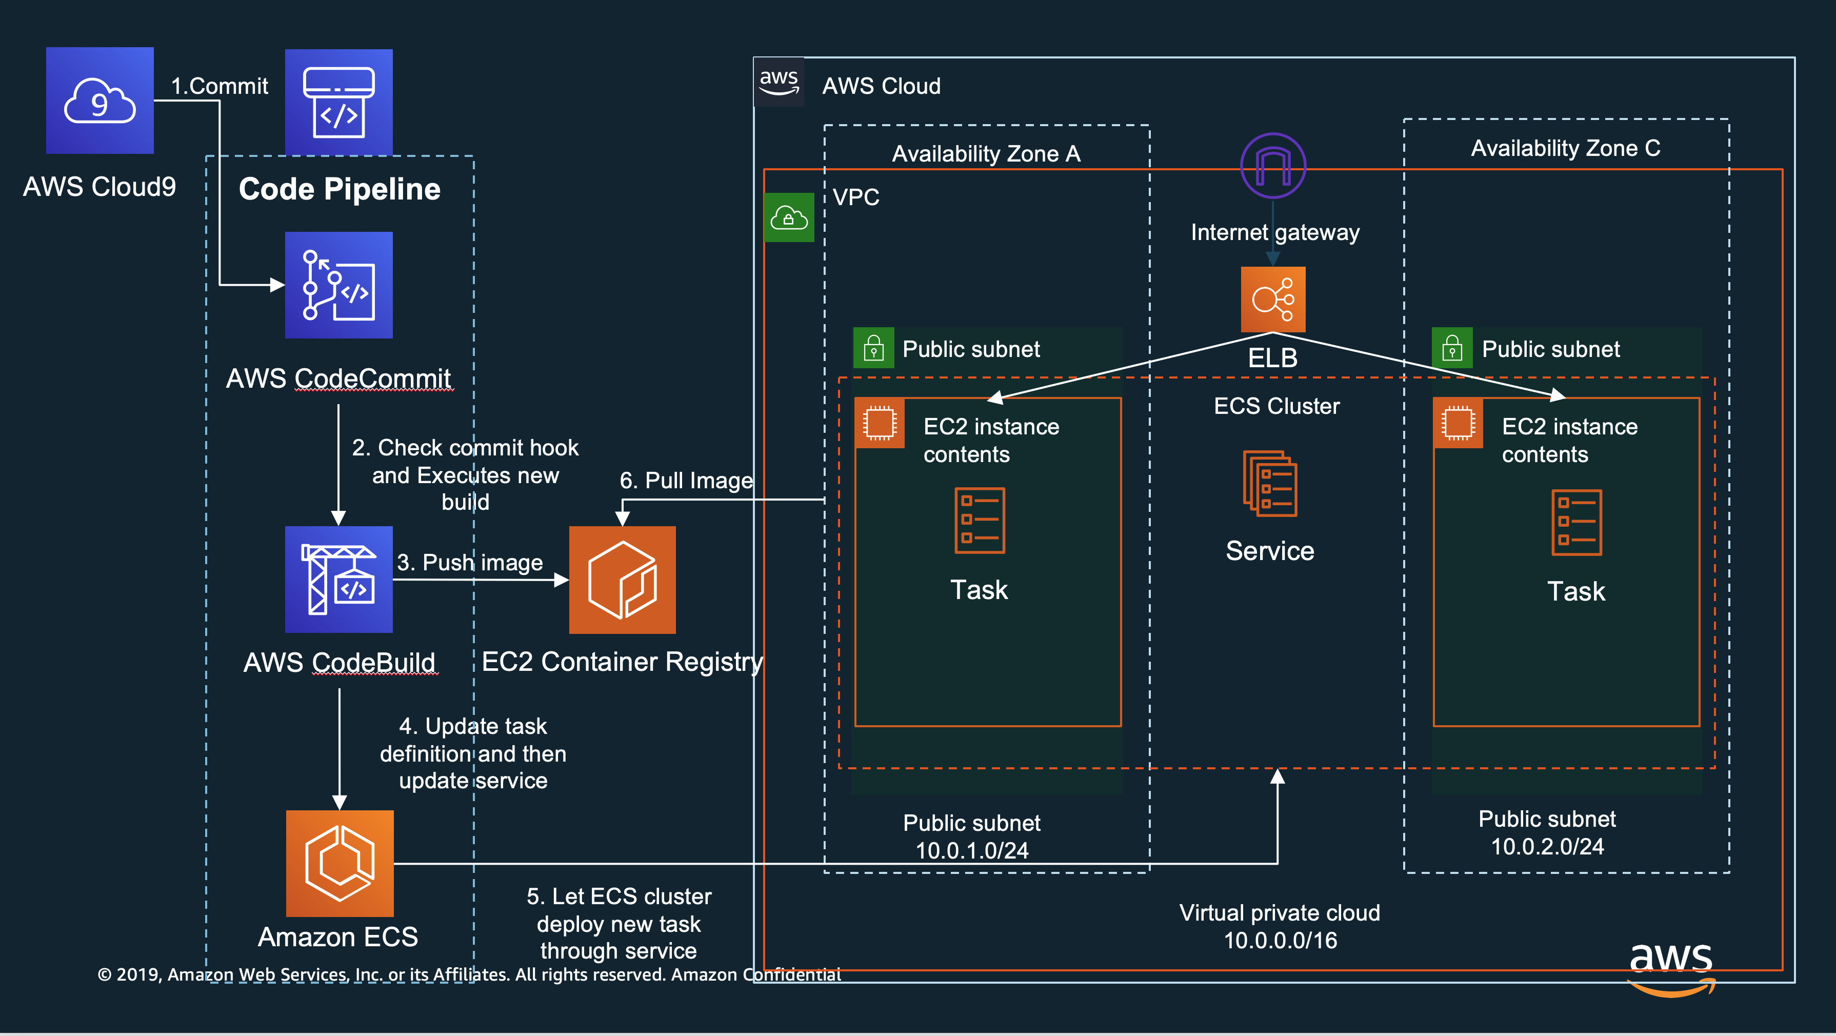Select the 'Task' label in Zone C
This screenshot has width=1836, height=1036.
(x=1576, y=592)
